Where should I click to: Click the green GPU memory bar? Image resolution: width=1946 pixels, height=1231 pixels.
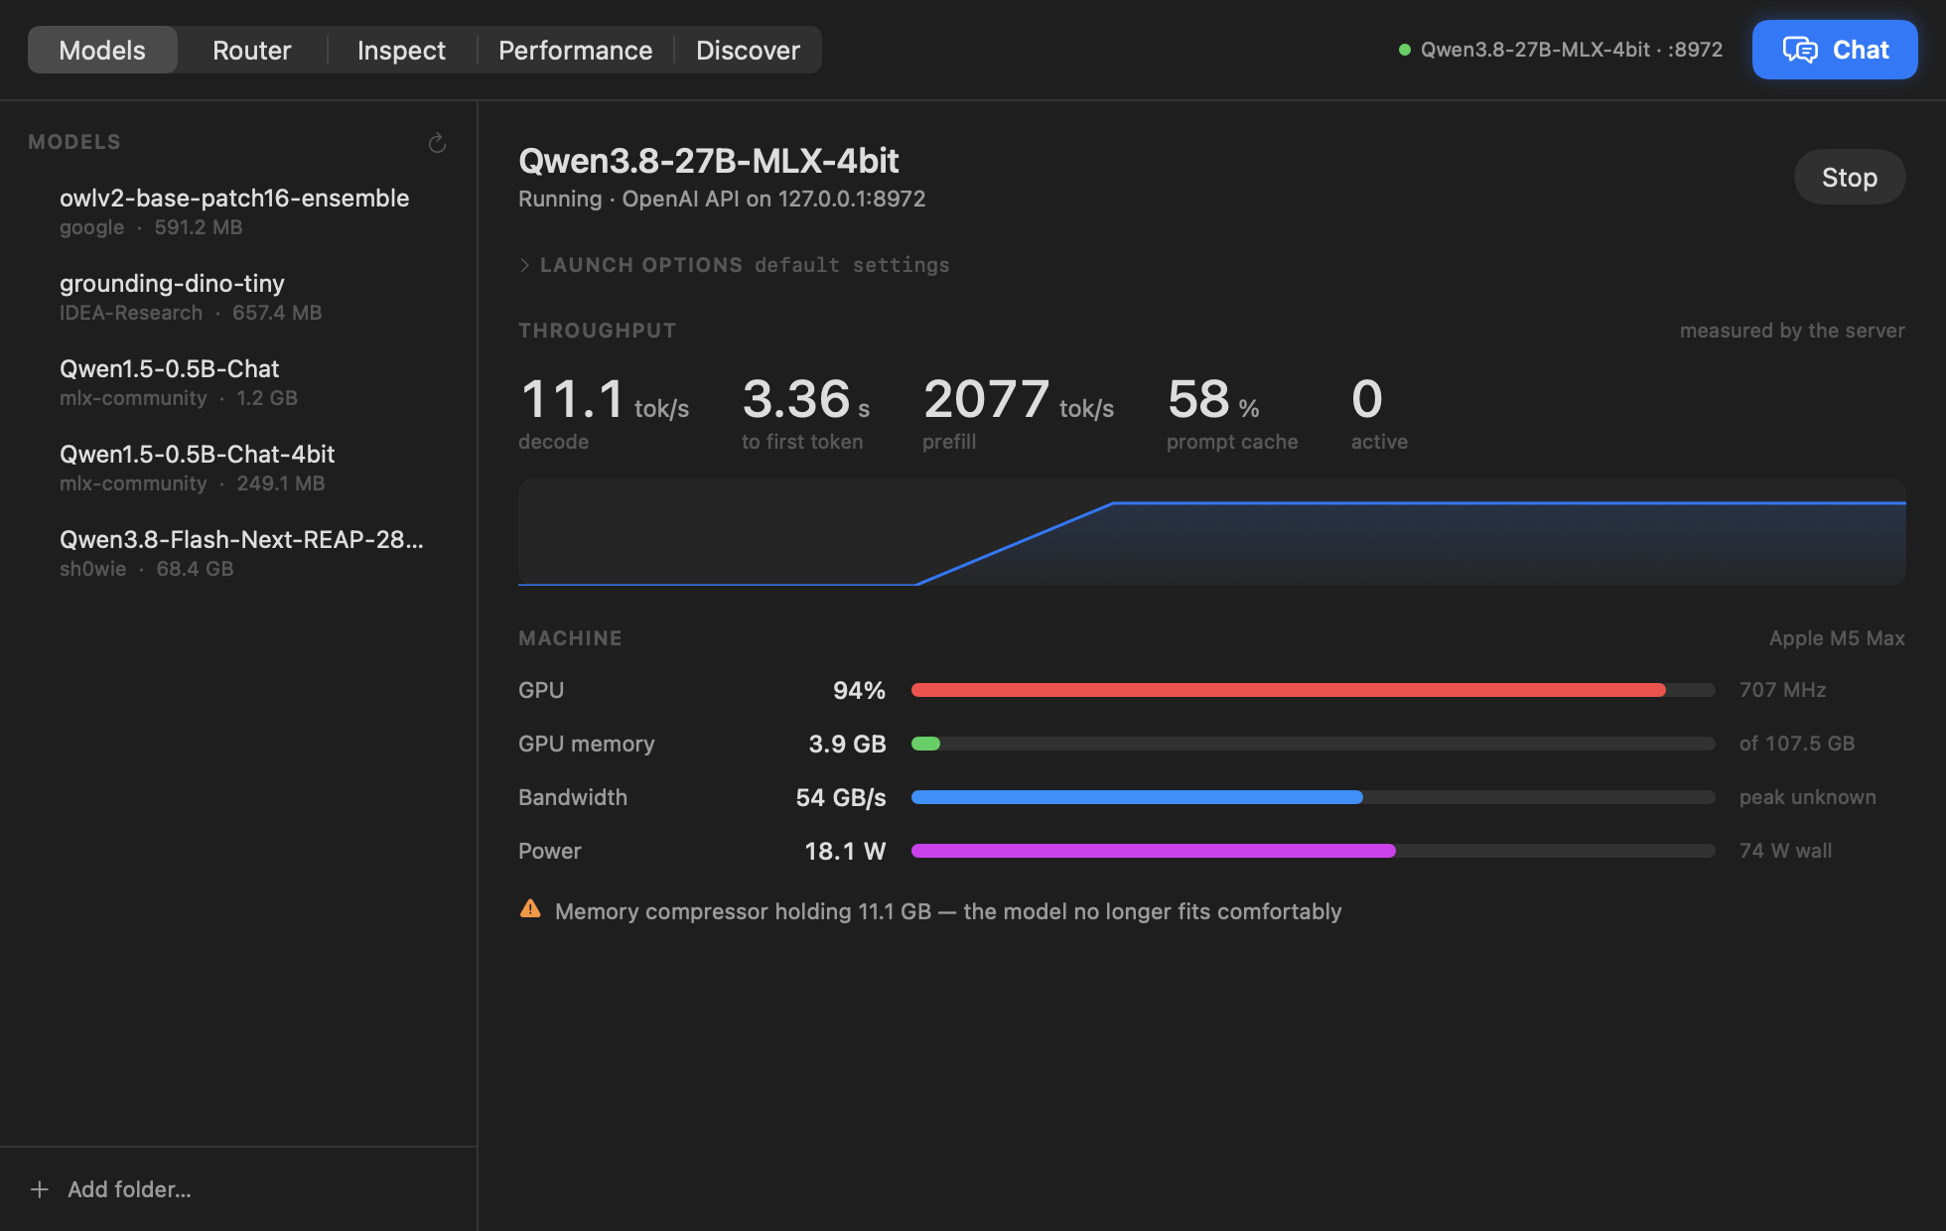pyautogui.click(x=925, y=744)
